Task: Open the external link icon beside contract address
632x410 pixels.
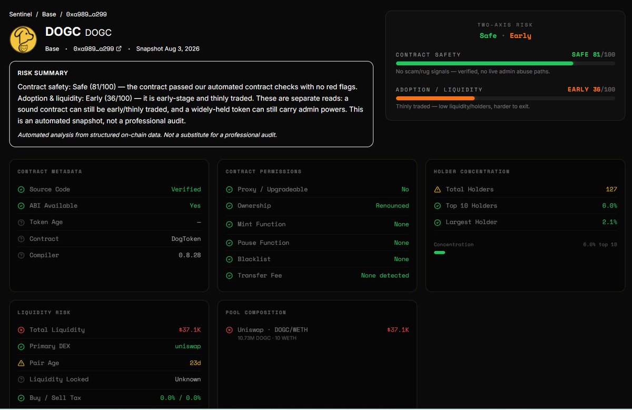Action: [x=118, y=48]
